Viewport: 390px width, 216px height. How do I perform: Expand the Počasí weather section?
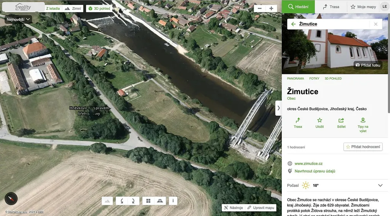tap(380, 186)
